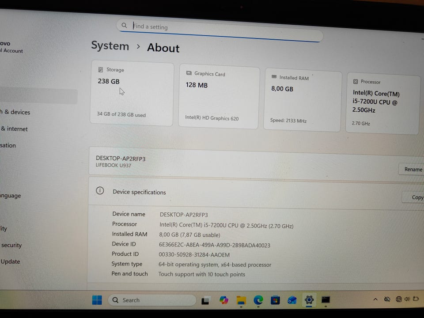The height and width of the screenshot is (318, 424).
Task: Click the Product ID value 00330-50928-31284-AAOEM
Action: pos(194,255)
